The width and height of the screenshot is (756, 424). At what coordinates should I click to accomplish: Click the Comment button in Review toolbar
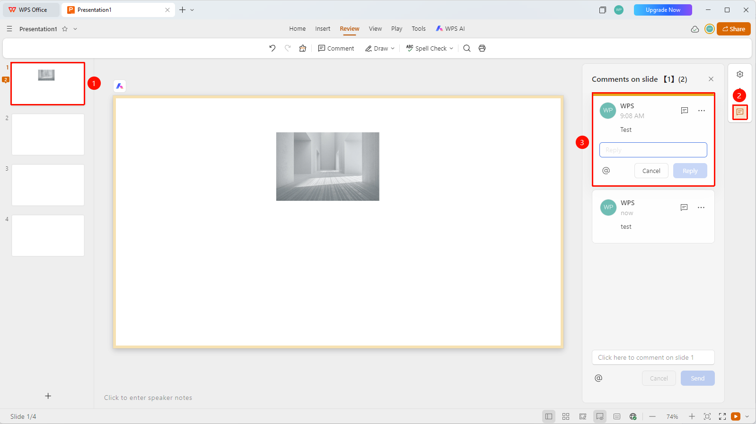[336, 48]
